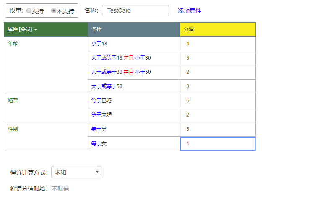This screenshot has width=320, height=198.
Task: Click the score field for 等于女
Action: pyautogui.click(x=217, y=143)
